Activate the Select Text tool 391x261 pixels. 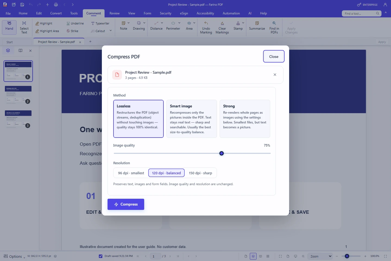(x=24, y=27)
